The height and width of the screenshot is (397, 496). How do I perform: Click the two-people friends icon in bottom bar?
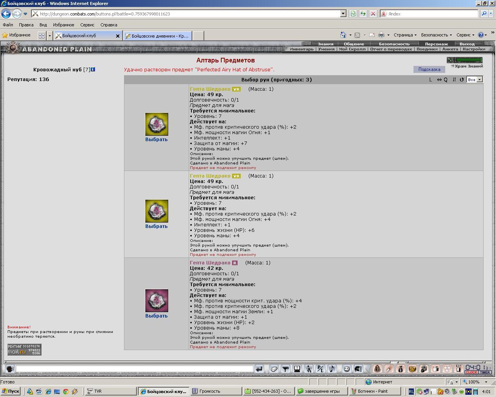pyautogui.click(x=436, y=369)
